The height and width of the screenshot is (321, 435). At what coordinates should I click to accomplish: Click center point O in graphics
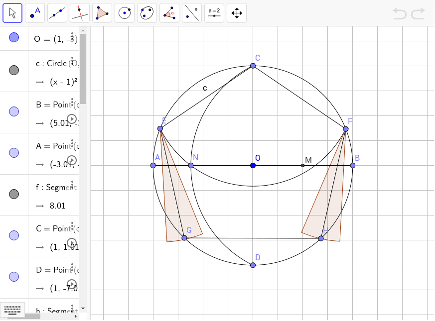point(253,166)
